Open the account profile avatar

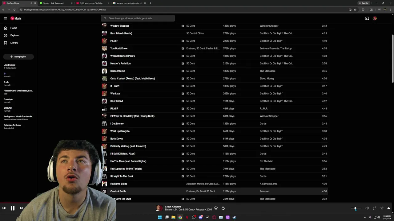coord(375,18)
